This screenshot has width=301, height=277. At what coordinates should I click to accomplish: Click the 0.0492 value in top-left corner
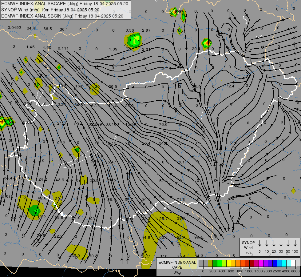14,28
